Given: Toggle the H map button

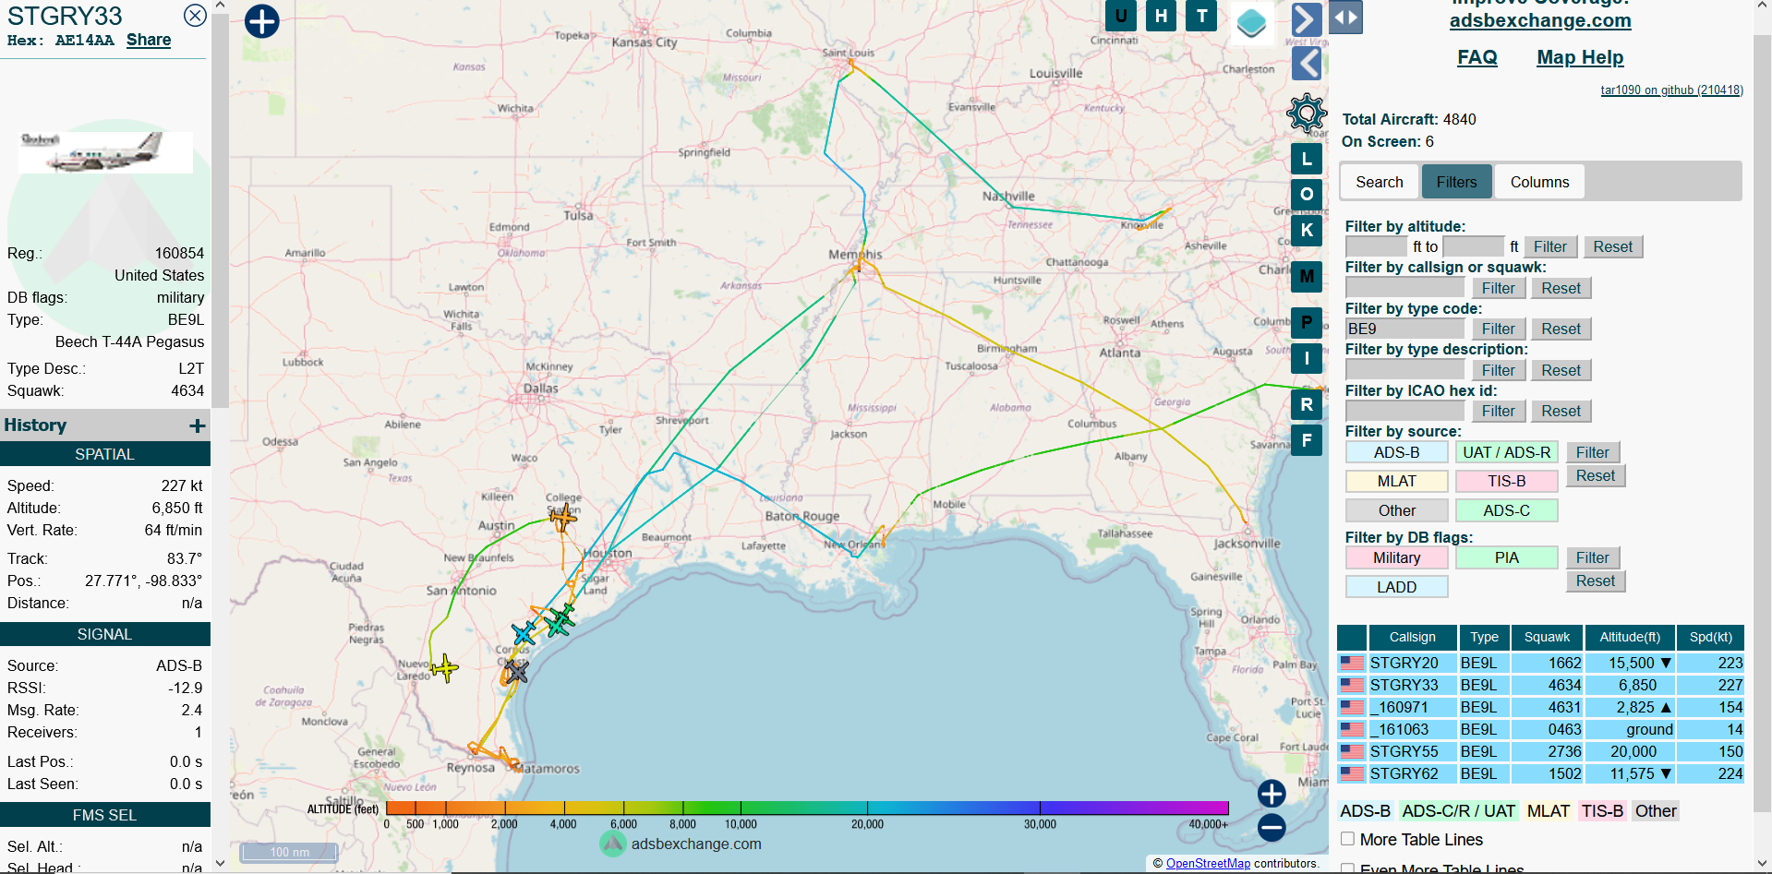Looking at the screenshot, I should click(1161, 16).
